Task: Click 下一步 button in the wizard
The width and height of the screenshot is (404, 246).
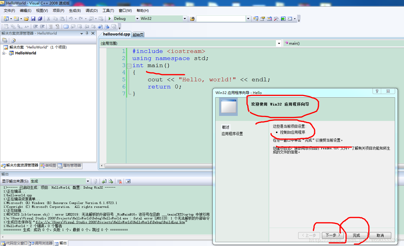Action: [x=333, y=235]
